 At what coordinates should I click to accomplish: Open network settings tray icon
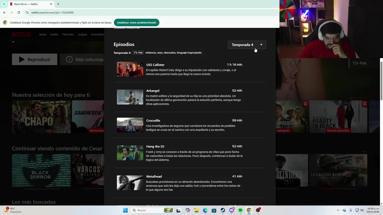point(357,210)
